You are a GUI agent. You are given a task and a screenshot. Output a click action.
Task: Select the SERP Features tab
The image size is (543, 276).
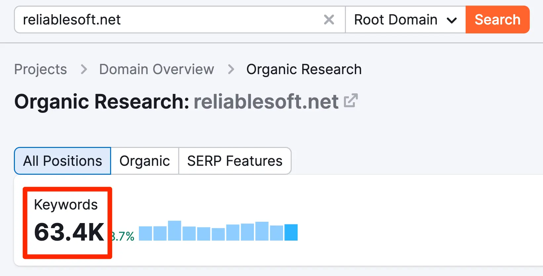pos(235,161)
